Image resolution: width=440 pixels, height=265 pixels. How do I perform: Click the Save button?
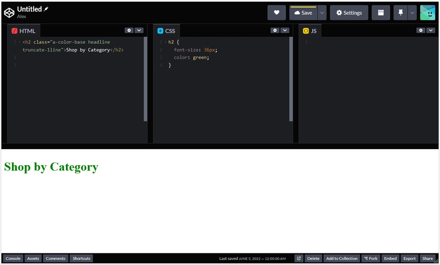(304, 13)
